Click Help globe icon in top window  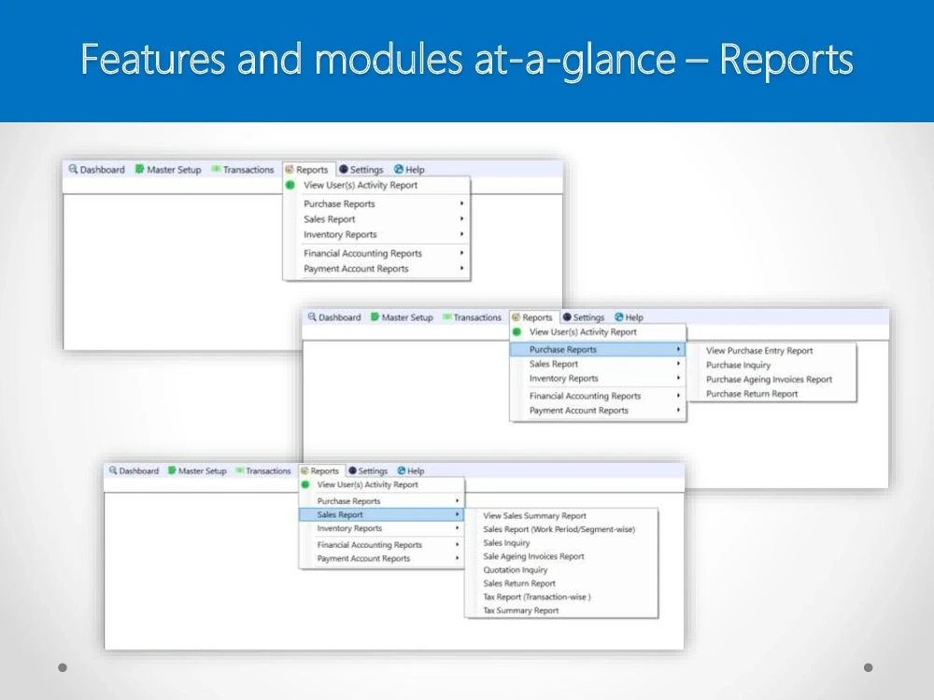[399, 170]
